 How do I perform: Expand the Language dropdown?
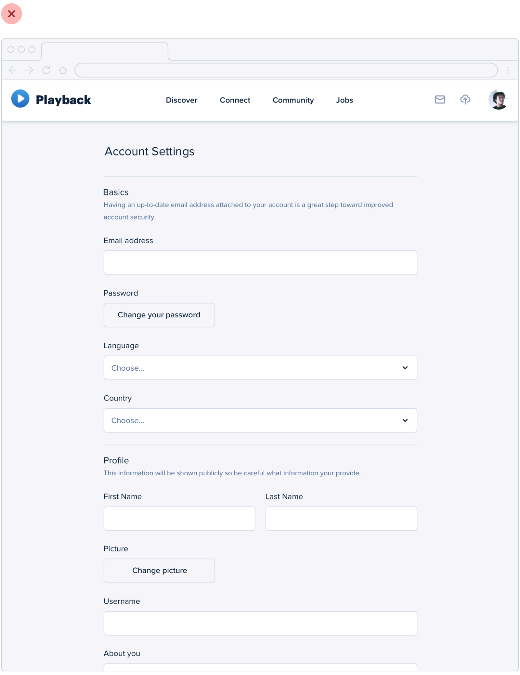coord(260,368)
